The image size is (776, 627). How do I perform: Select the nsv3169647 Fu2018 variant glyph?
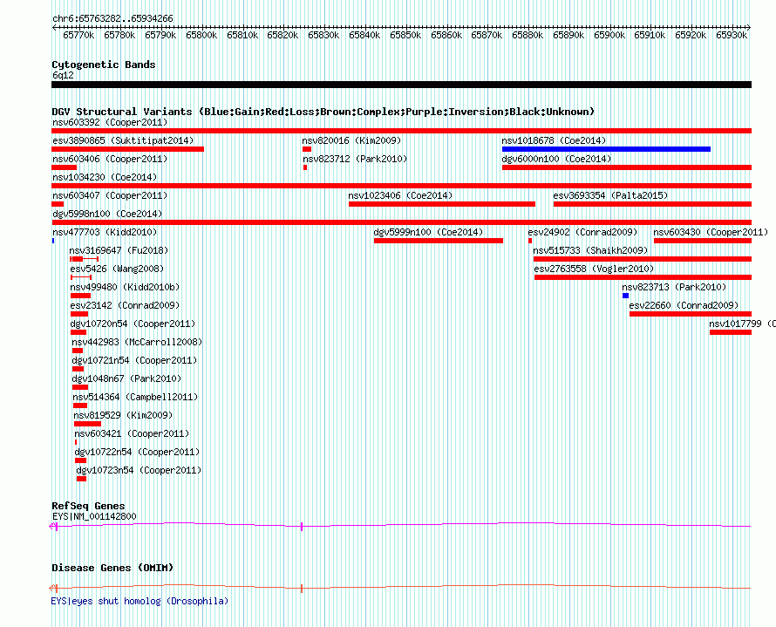[x=84, y=259]
